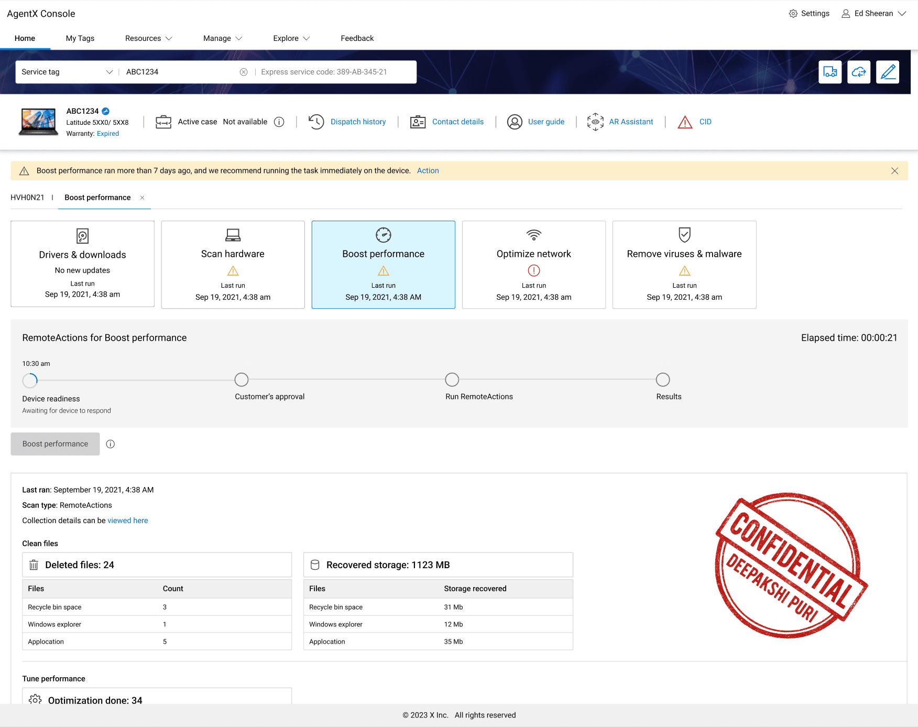Expand the Explore menu
The height and width of the screenshot is (727, 918).
(291, 38)
